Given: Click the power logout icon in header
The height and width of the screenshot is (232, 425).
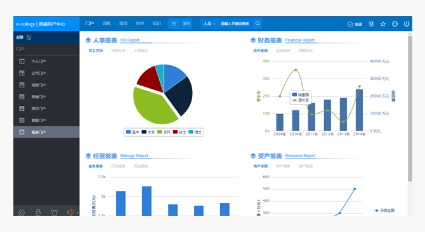Looking at the screenshot, I should point(407,24).
